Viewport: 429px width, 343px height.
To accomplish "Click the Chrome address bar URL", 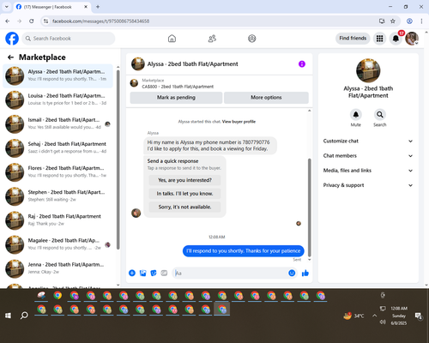I will click(x=100, y=21).
